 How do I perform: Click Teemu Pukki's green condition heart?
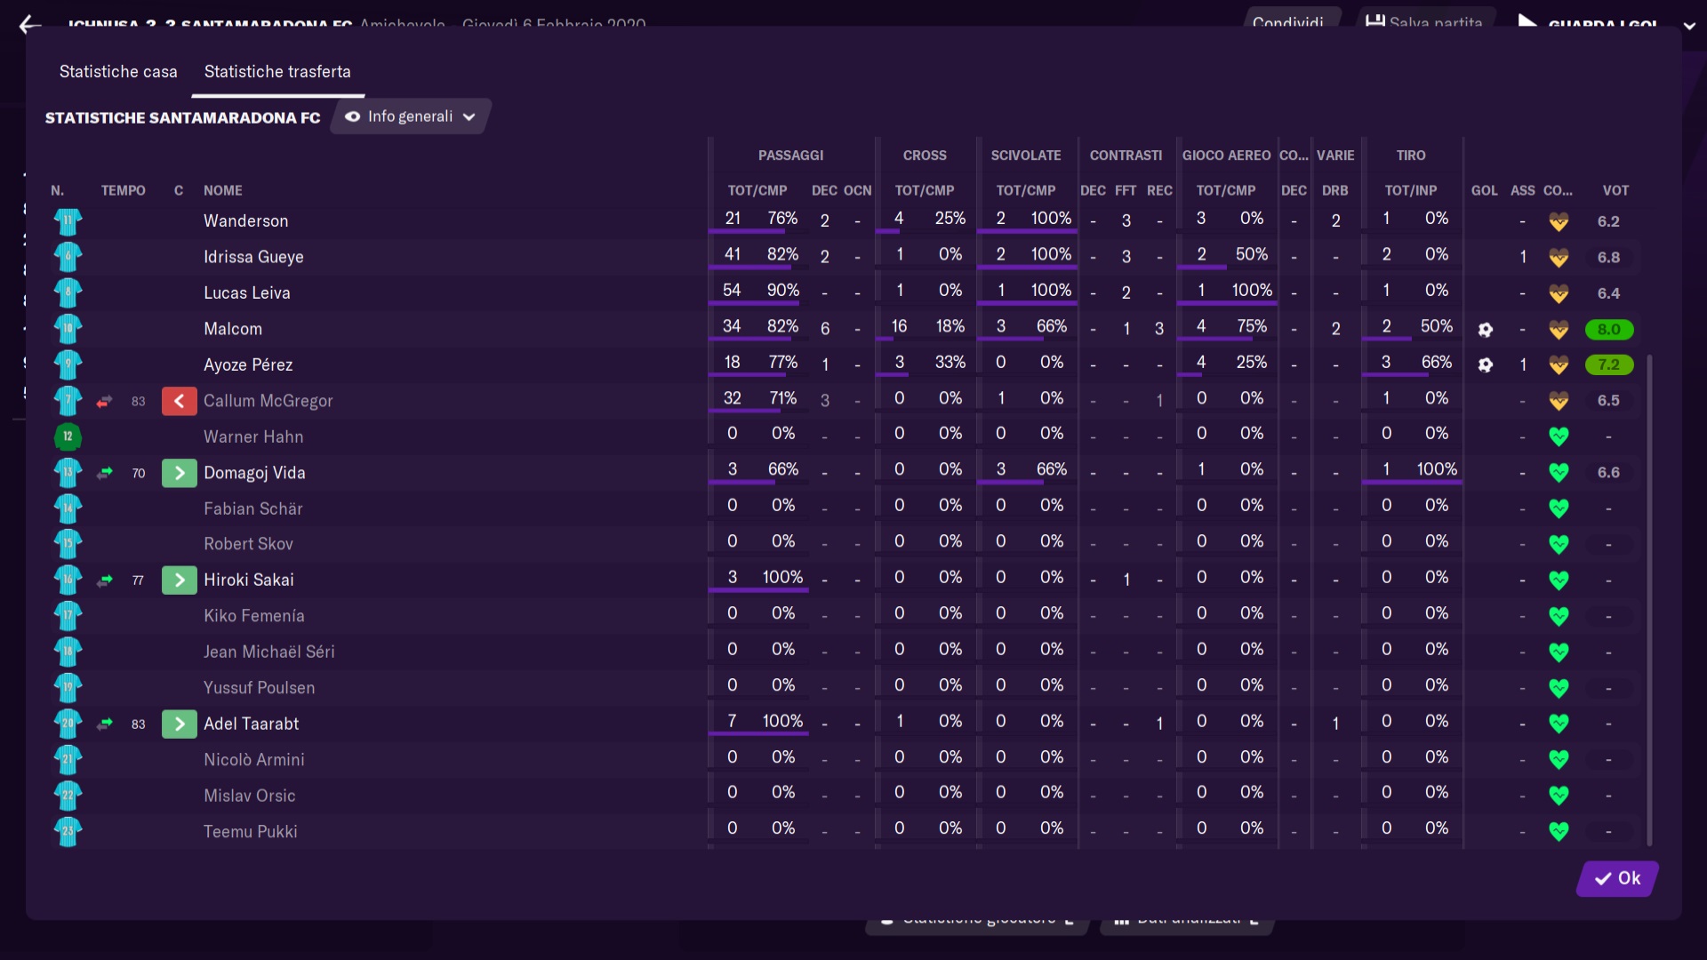pyautogui.click(x=1558, y=832)
